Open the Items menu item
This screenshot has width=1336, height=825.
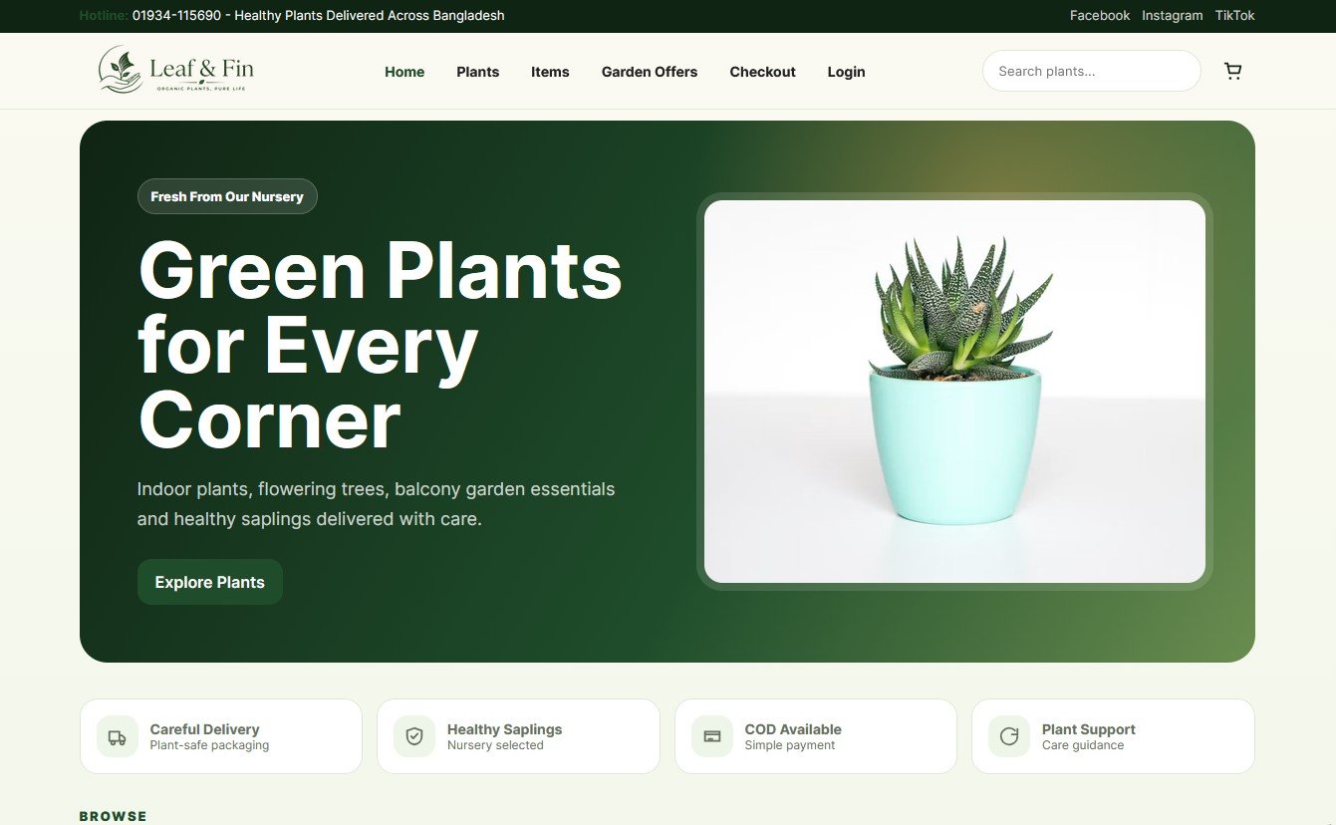pyautogui.click(x=550, y=72)
